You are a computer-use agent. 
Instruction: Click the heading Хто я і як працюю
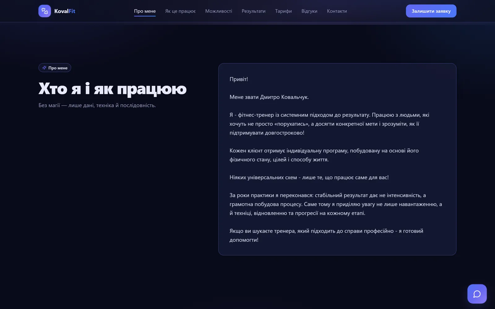click(113, 89)
